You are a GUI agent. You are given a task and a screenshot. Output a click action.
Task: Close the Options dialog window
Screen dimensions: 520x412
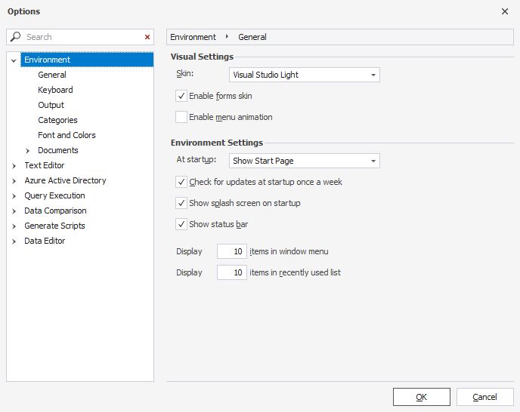click(505, 11)
